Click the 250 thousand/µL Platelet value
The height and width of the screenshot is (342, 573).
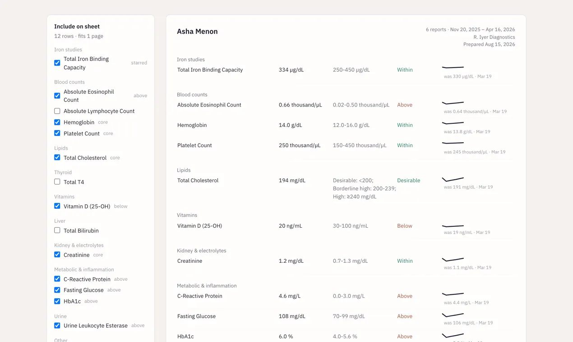[x=300, y=146]
